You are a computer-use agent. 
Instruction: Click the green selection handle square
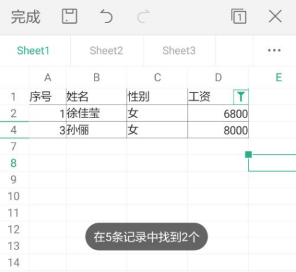[248, 154]
